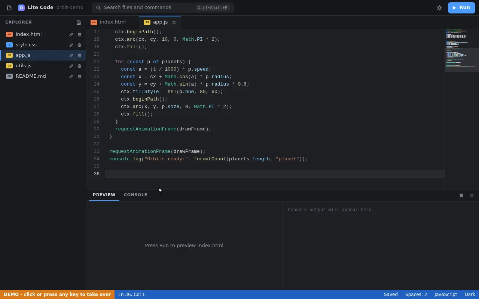Toggle the sidebar with the file icon

coord(9,8)
